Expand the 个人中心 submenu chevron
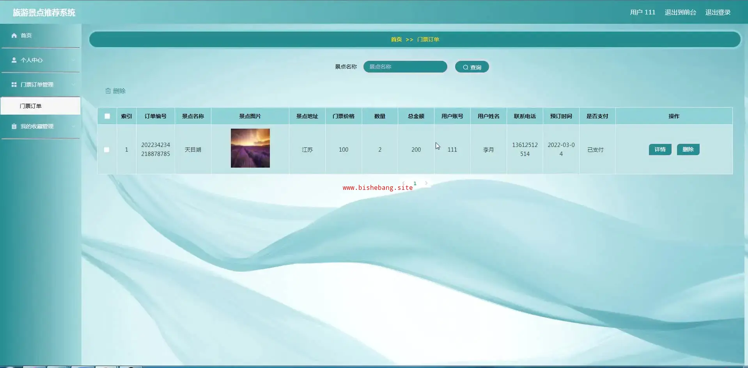 pyautogui.click(x=73, y=60)
